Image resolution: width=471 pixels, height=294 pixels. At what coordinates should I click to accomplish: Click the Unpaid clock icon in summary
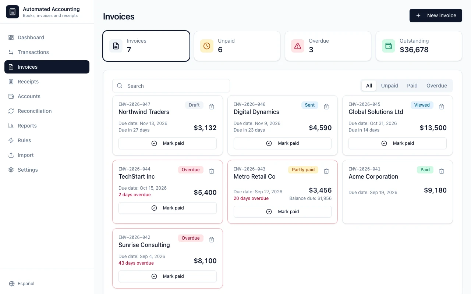click(207, 46)
